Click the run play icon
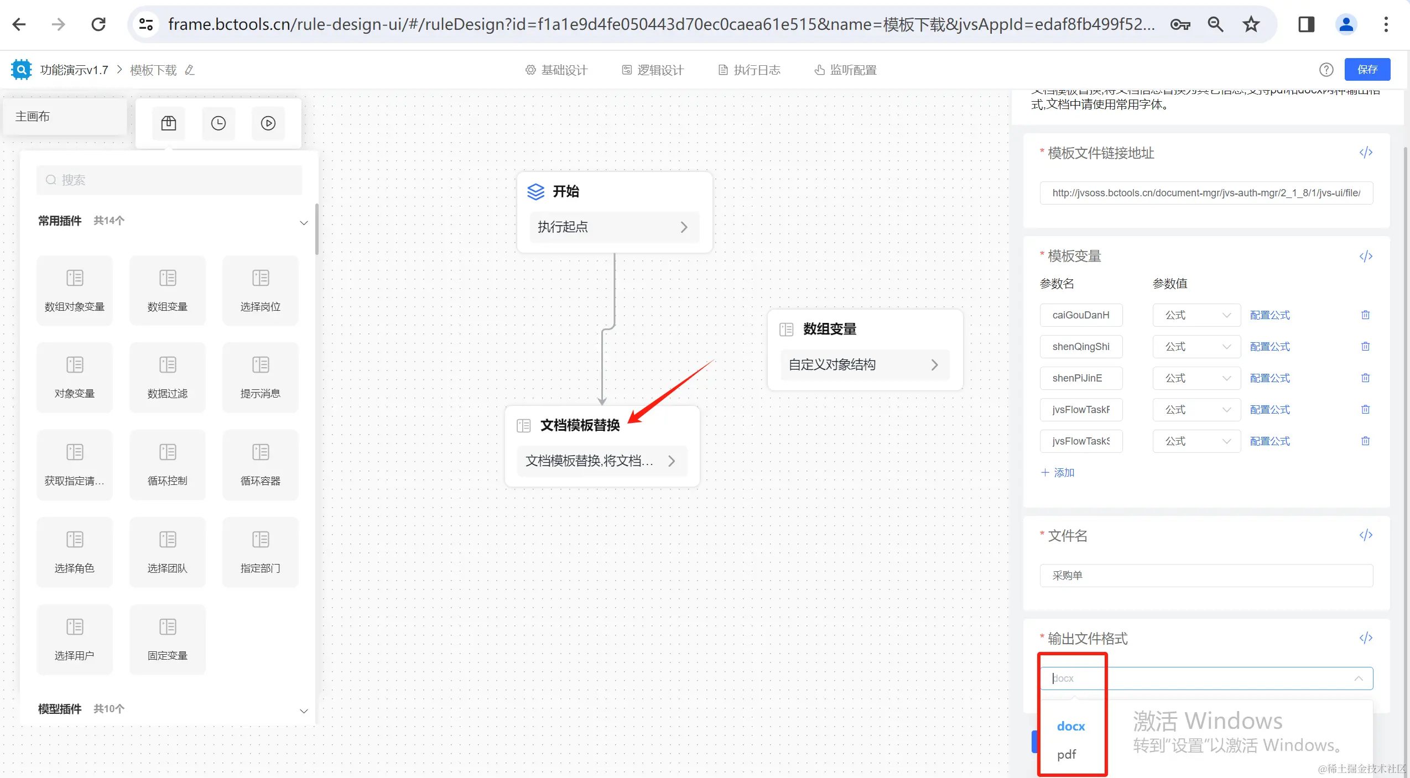 coord(268,123)
